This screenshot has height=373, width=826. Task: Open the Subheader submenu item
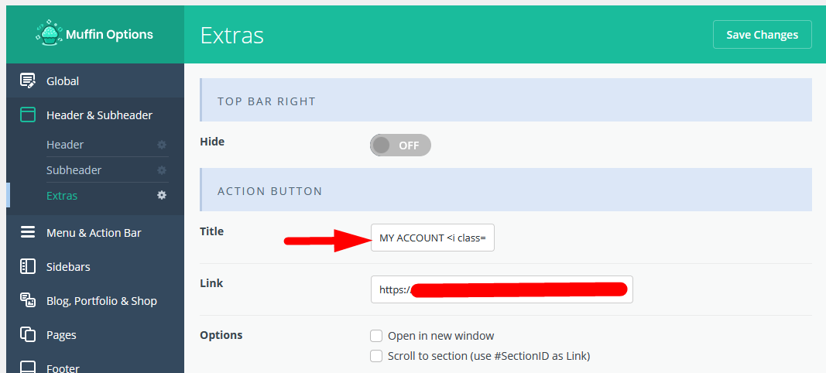74,170
